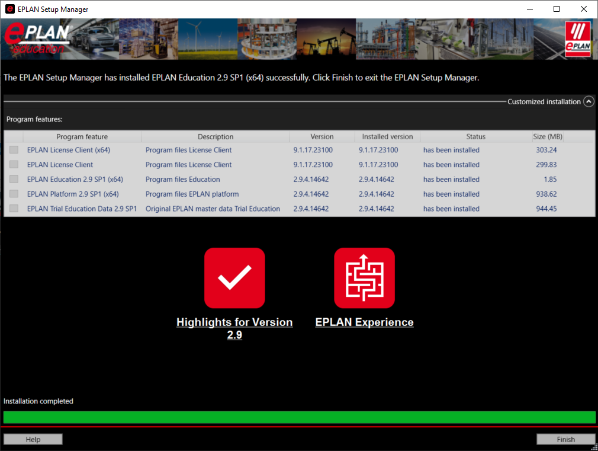Image resolution: width=598 pixels, height=451 pixels.
Task: Click the red EPLAN logo at banner right
Action: click(577, 39)
